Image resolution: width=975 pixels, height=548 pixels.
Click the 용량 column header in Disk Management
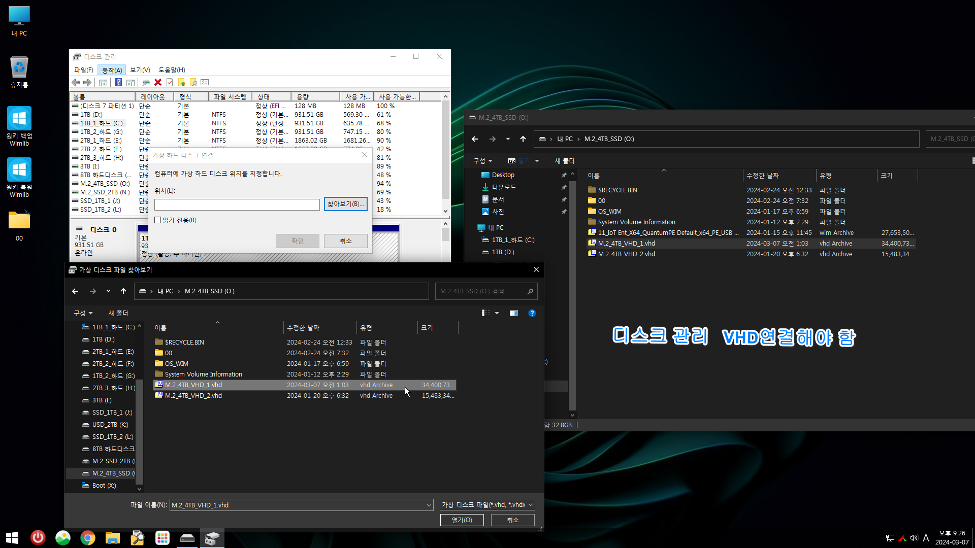click(315, 96)
